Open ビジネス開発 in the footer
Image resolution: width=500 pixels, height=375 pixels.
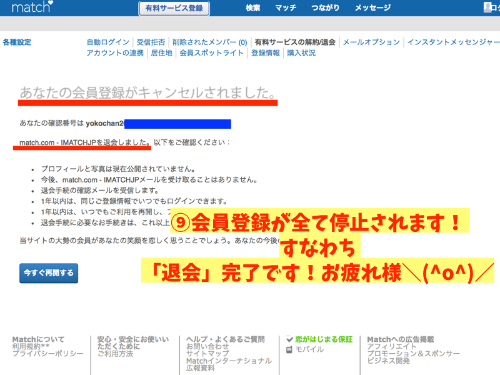coord(388,361)
